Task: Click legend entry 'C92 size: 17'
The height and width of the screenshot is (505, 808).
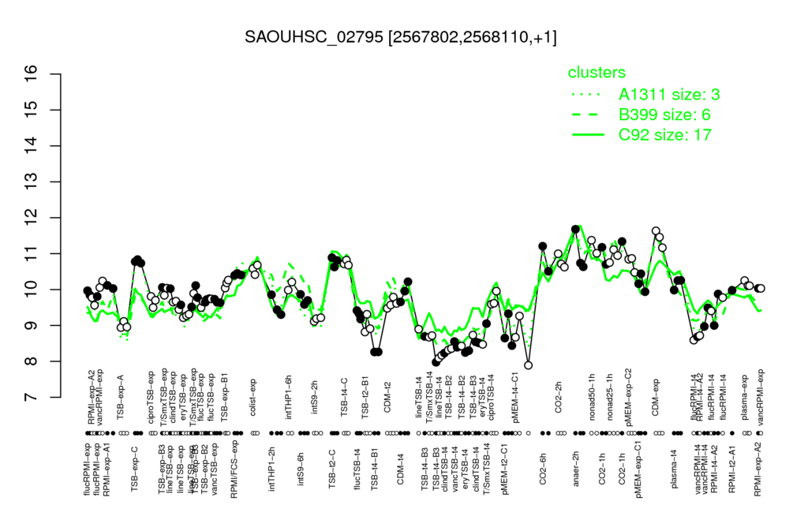Action: [664, 135]
